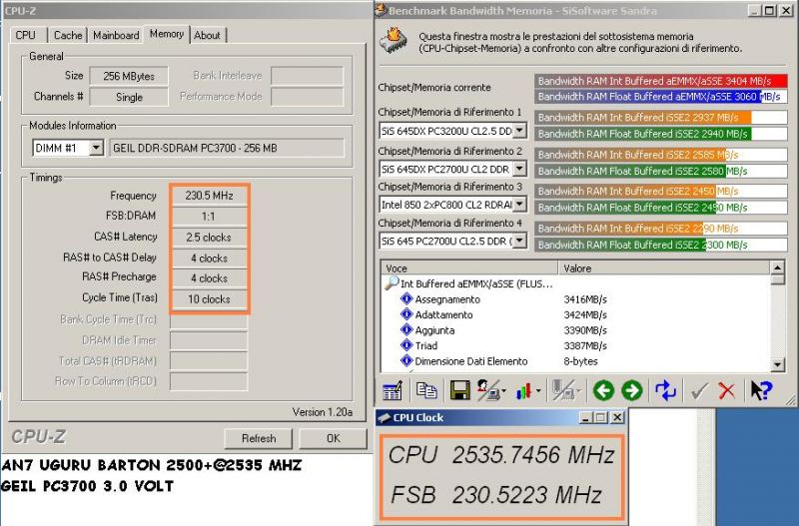Screen dimensions: 799x526
Task: Click the orange Int Buffered iSSE2 2937 bar
Action: 661,118
